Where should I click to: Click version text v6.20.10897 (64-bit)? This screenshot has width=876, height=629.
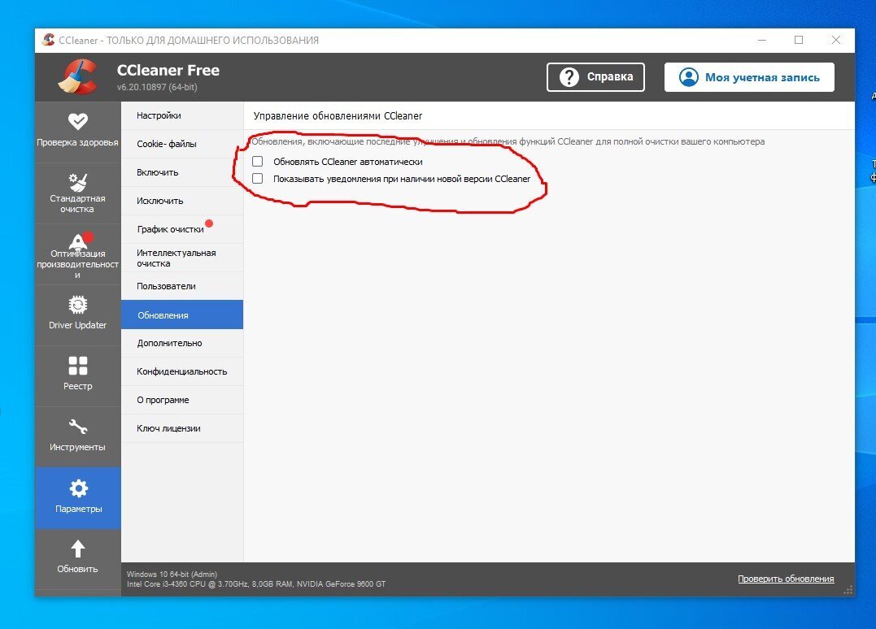157,87
